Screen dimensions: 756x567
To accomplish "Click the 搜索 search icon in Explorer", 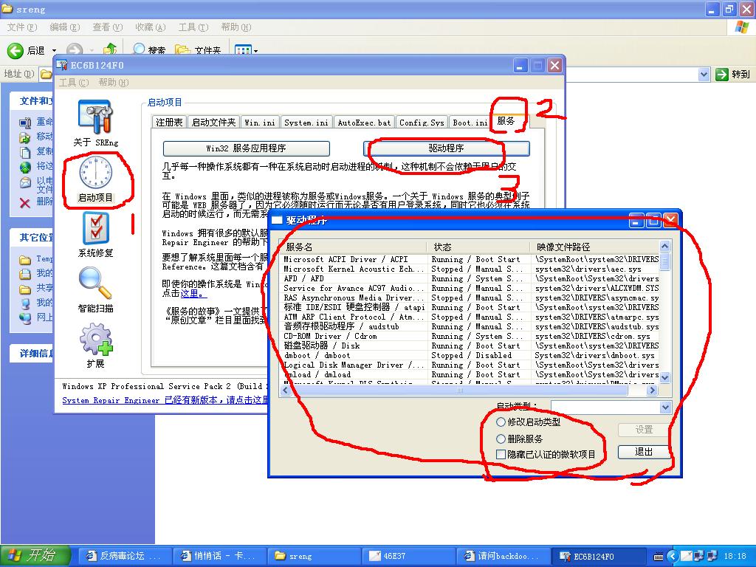I will tap(139, 49).
